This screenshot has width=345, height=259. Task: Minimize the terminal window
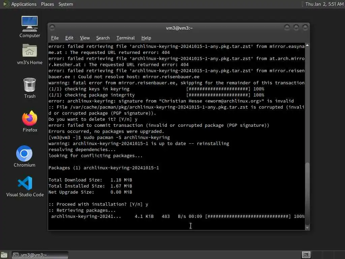(287, 27)
